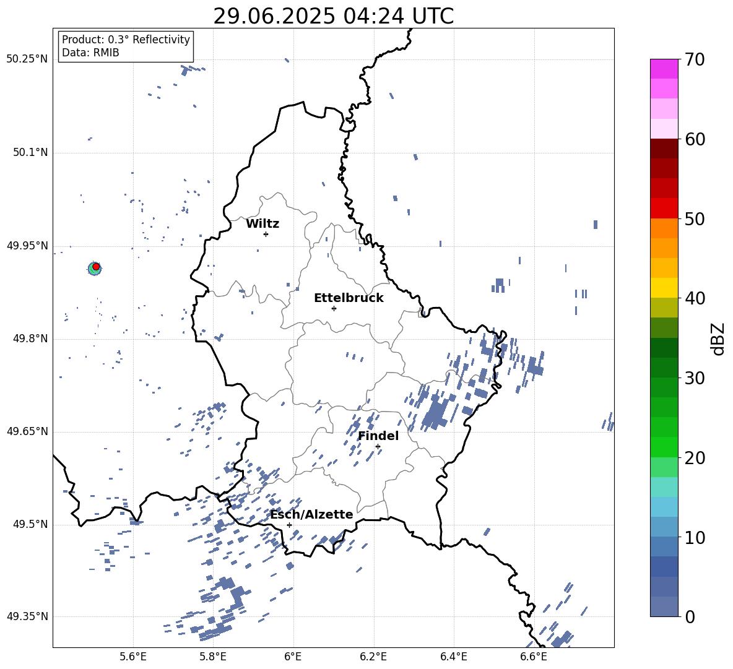Select the Wiltz city label
733x669 pixels.
point(262,224)
